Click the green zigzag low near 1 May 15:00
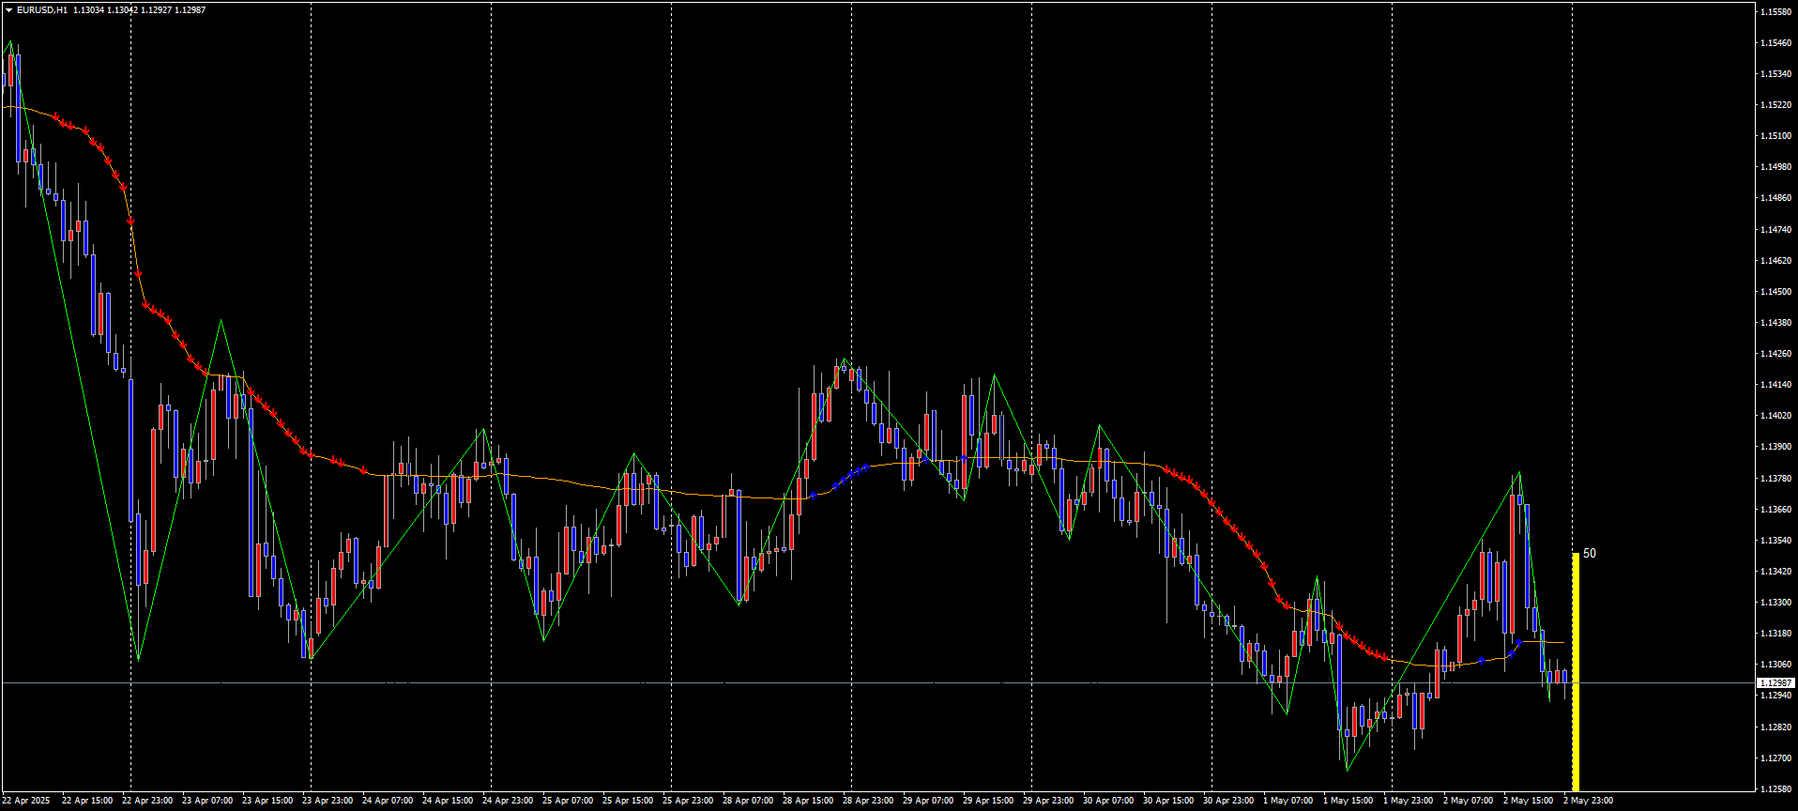This screenshot has width=1798, height=811. point(1348,770)
